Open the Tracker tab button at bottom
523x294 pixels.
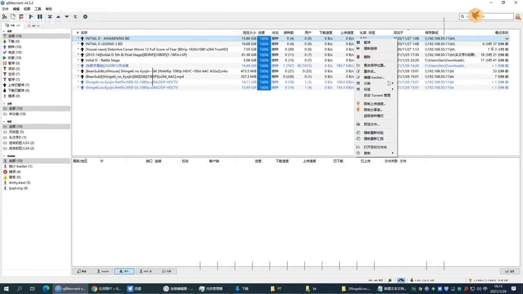point(103,271)
